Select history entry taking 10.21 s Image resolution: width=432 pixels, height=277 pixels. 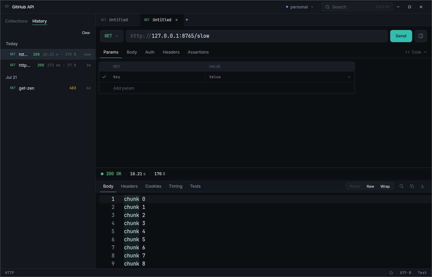point(48,54)
